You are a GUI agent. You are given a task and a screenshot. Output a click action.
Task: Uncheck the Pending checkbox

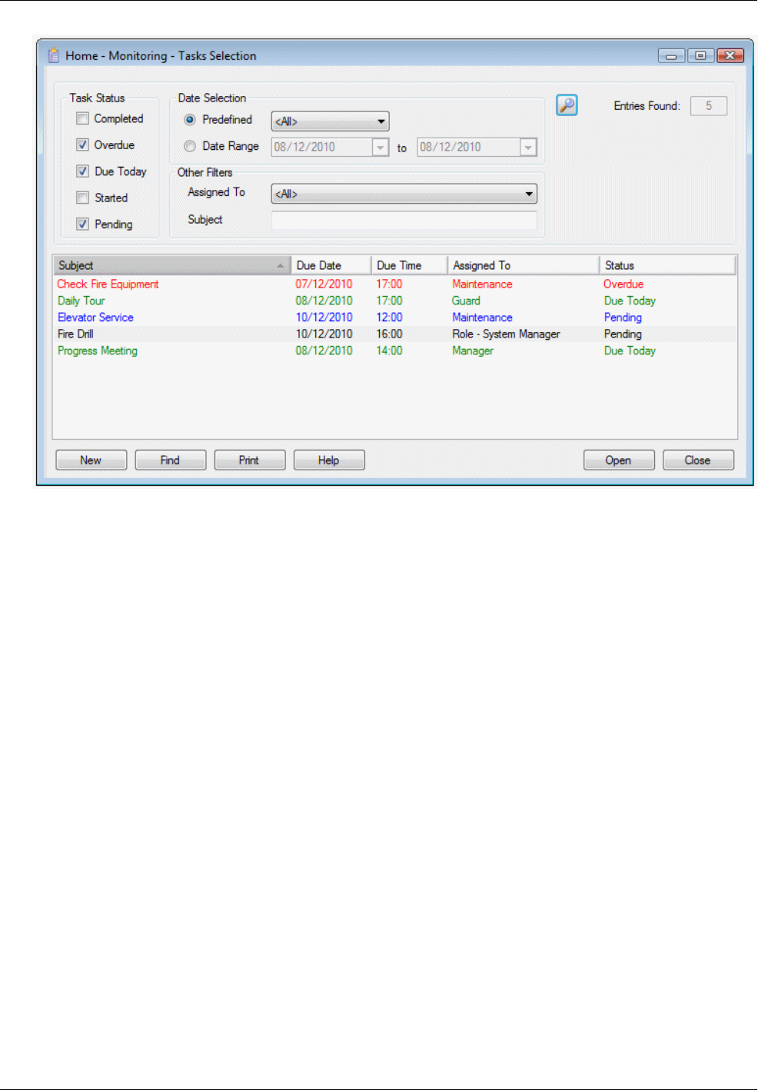82,224
